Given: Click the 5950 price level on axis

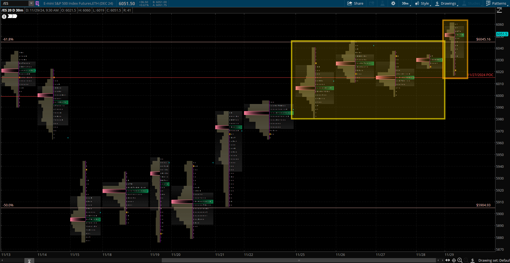Looking at the screenshot, I should [x=500, y=155].
